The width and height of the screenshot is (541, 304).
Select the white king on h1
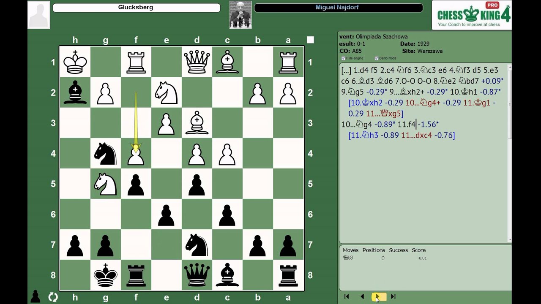click(75, 62)
